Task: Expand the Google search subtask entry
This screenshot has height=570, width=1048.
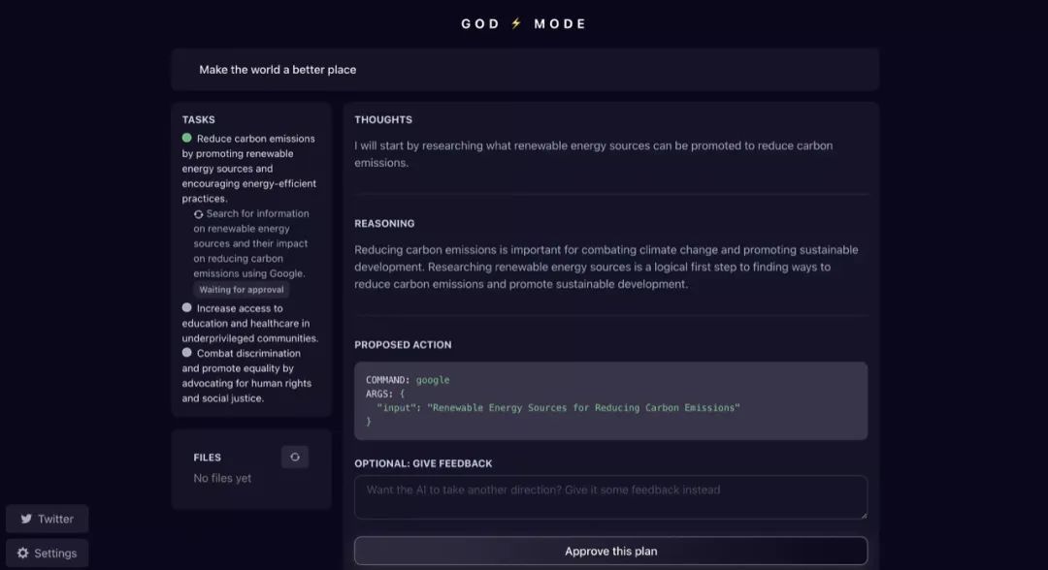Action: tap(251, 243)
